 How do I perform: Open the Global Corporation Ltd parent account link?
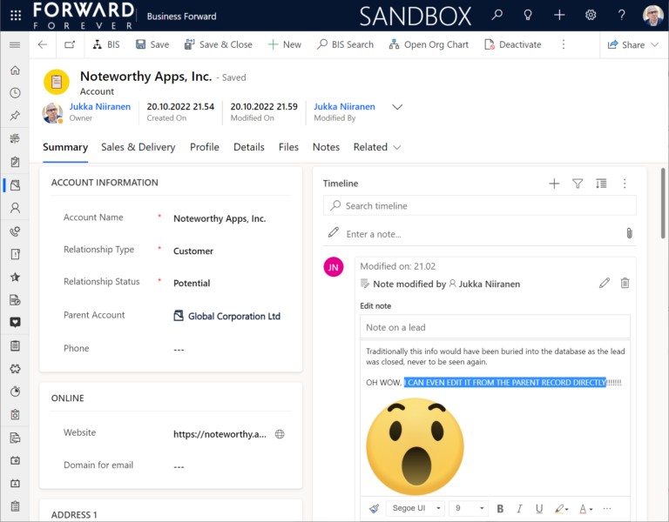(x=233, y=317)
